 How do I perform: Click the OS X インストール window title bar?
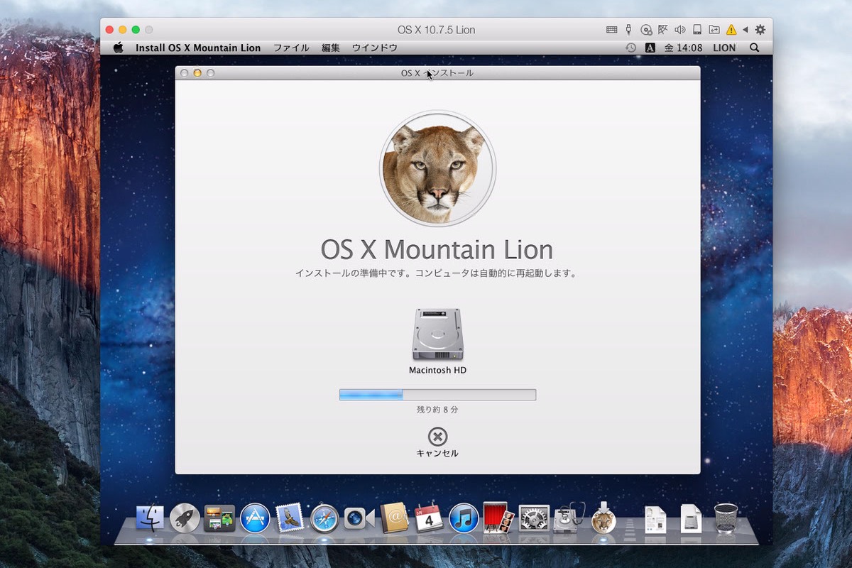[437, 73]
